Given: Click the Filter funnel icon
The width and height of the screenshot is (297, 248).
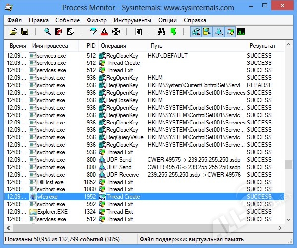Looking at the screenshot, I should pos(93,32).
